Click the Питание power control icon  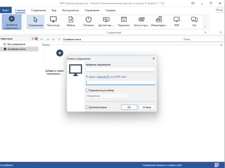(88, 22)
